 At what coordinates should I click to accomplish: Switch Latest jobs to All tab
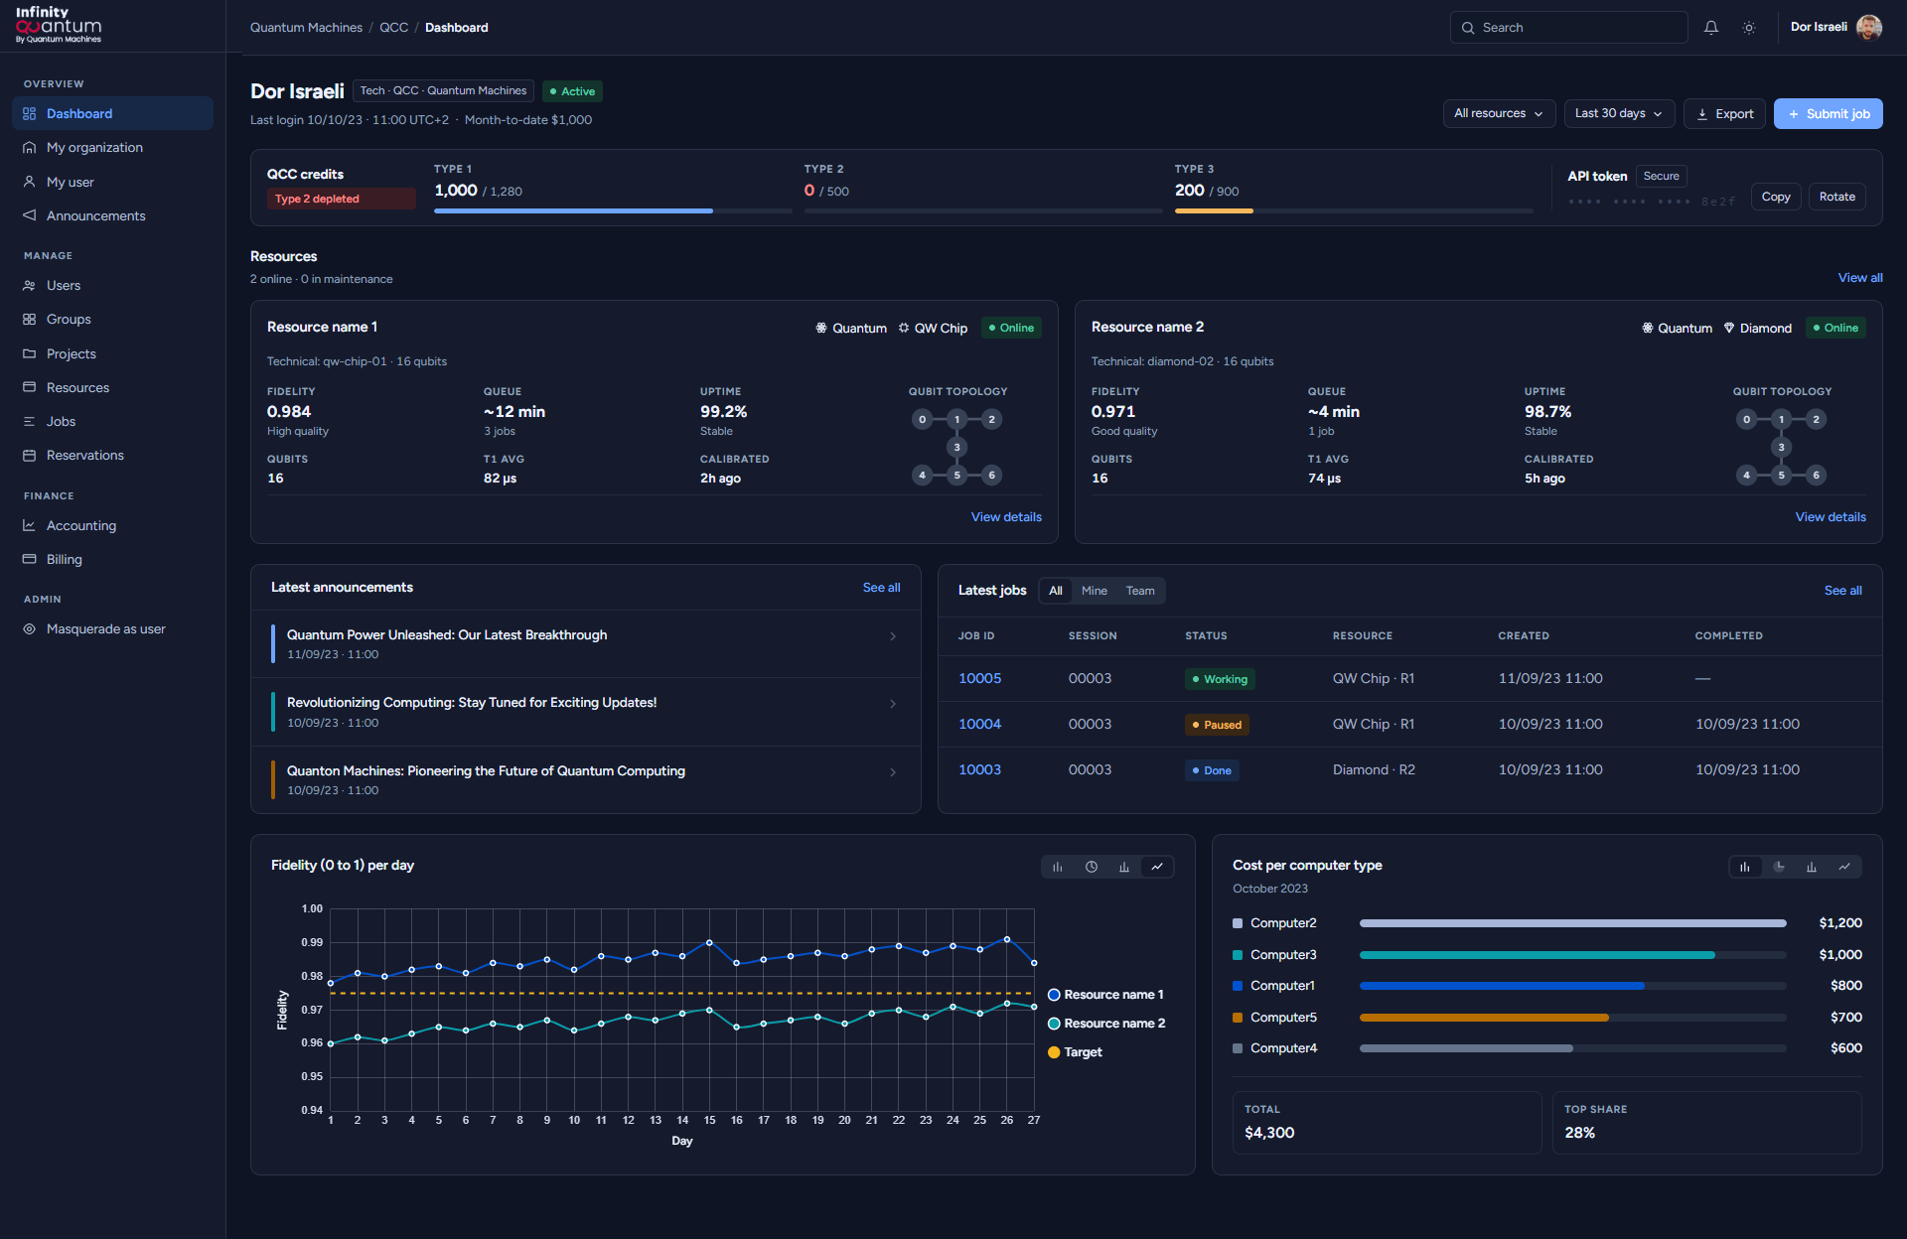tap(1055, 591)
